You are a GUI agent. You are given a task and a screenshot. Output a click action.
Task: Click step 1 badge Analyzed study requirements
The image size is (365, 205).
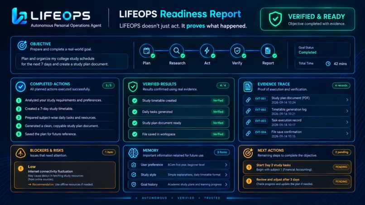click(x=19, y=100)
